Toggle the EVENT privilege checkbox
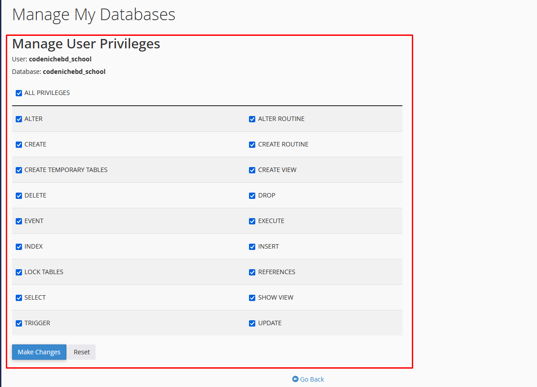The width and height of the screenshot is (537, 387). point(19,221)
